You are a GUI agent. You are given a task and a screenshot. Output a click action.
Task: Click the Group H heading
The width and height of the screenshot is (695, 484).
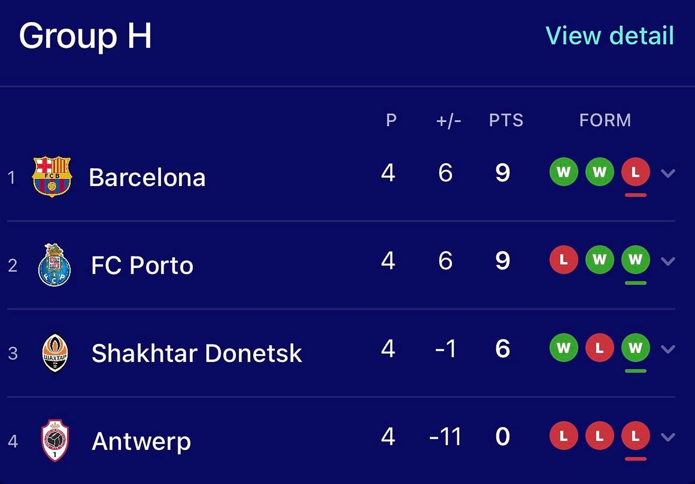[x=86, y=36]
